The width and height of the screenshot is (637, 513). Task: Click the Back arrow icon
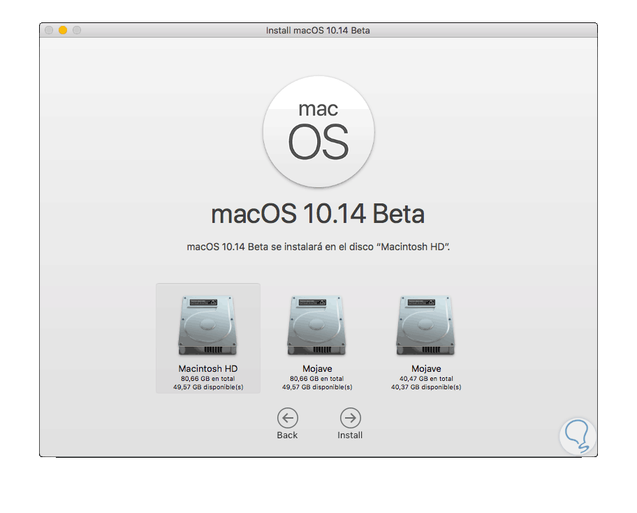pos(288,418)
